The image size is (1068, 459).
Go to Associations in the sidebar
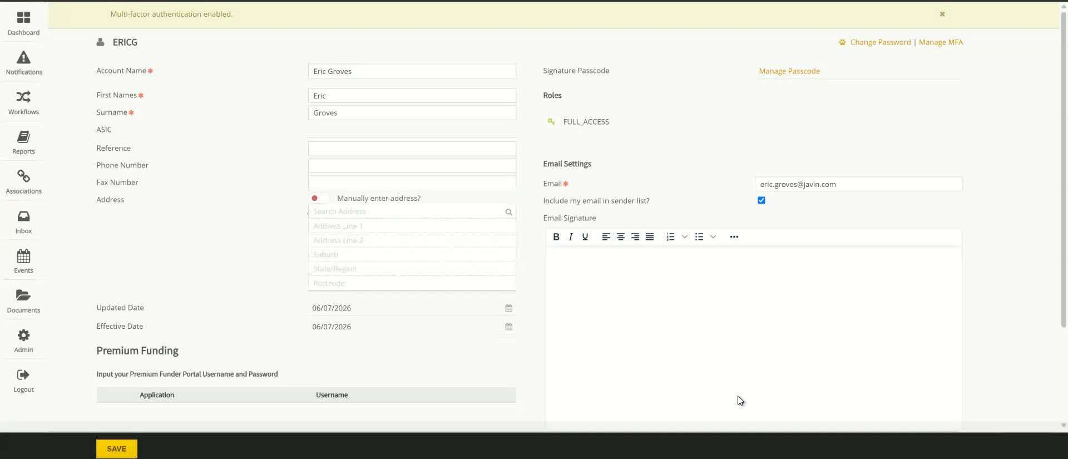[23, 182]
